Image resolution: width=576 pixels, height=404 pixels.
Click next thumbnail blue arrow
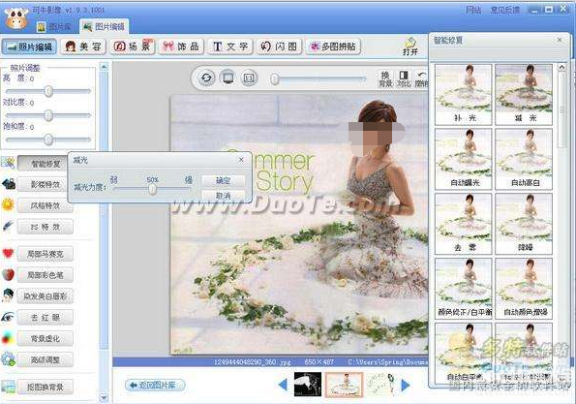406,386
